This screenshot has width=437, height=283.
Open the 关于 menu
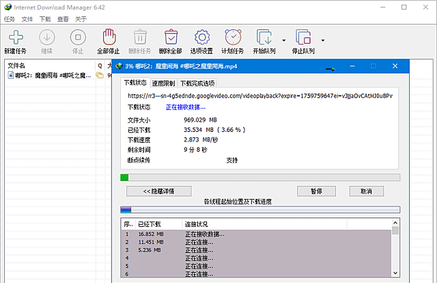click(81, 19)
